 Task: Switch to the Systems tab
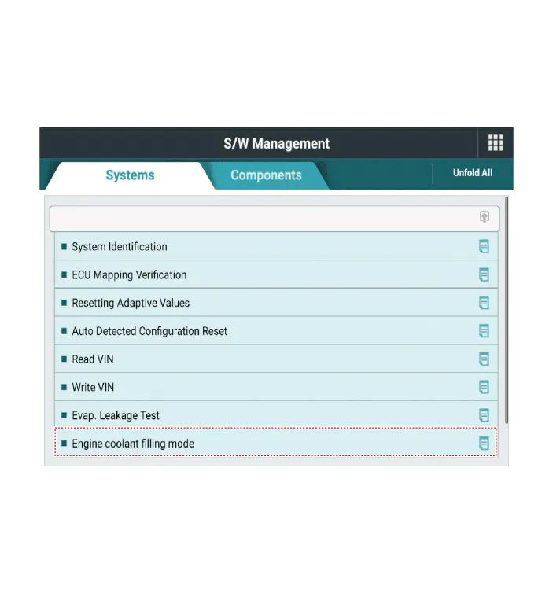click(130, 175)
